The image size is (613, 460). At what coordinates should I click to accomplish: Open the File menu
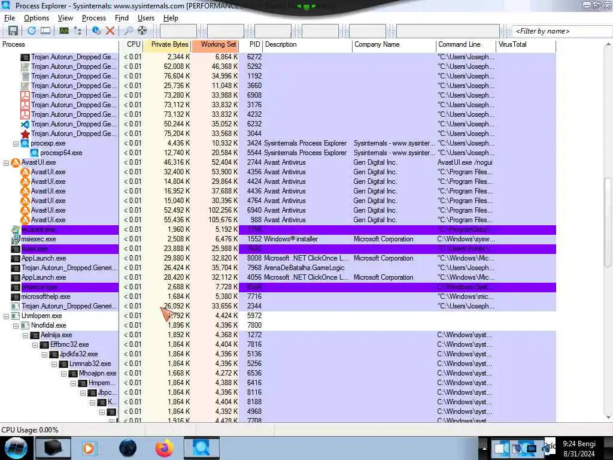[x=10, y=18]
